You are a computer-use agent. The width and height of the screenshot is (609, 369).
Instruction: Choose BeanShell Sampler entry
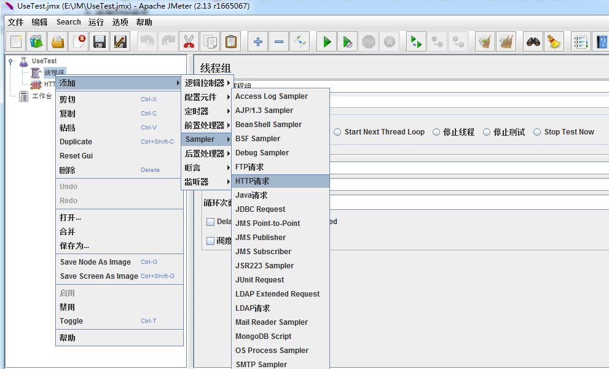[x=280, y=125]
